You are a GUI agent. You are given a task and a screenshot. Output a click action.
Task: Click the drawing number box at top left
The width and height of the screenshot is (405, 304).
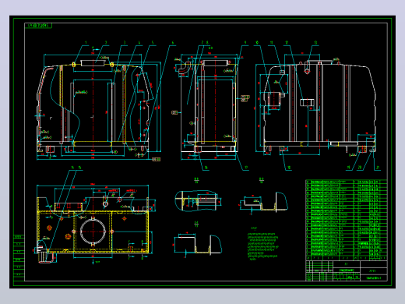click(38, 26)
